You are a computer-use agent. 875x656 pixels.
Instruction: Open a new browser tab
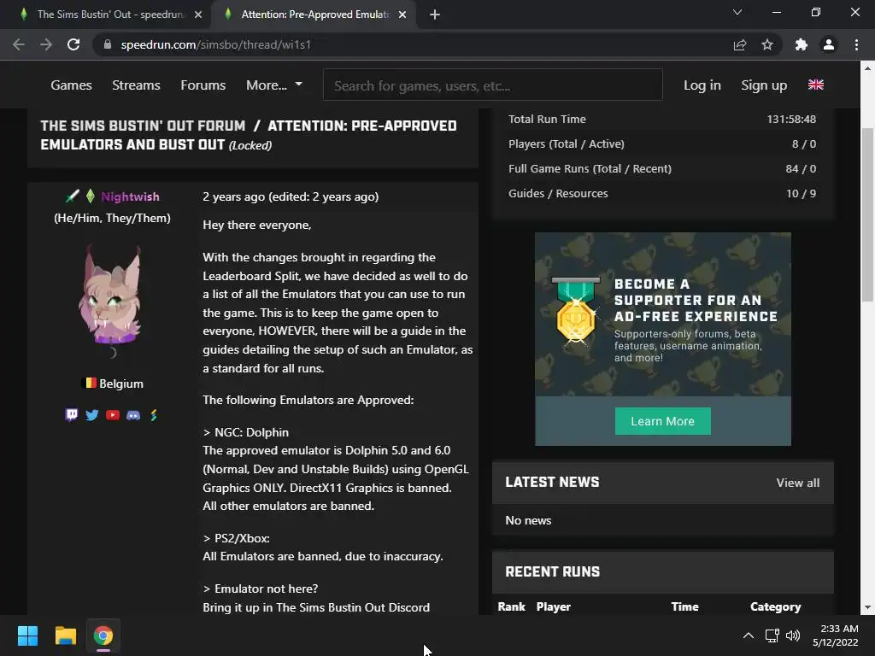435,15
